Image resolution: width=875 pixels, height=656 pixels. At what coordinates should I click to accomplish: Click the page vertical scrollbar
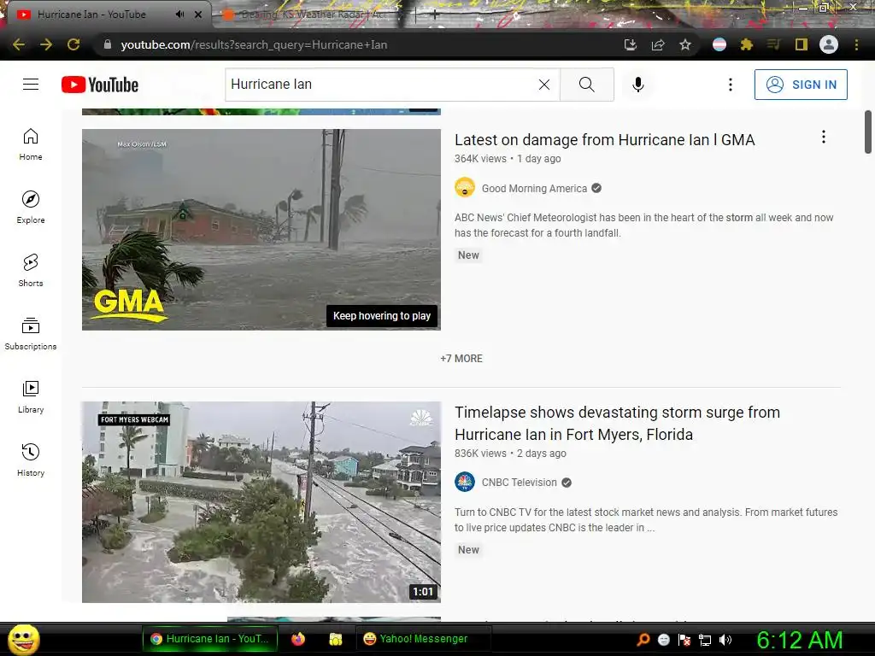868,132
